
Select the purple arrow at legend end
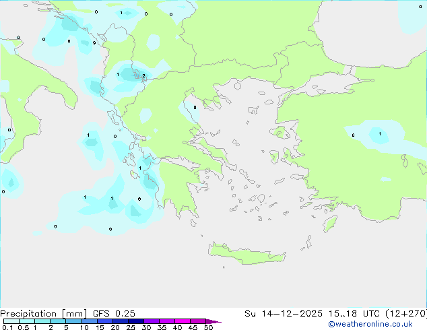pos(213,321)
